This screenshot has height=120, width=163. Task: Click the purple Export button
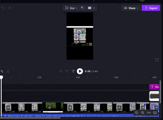click(151, 8)
